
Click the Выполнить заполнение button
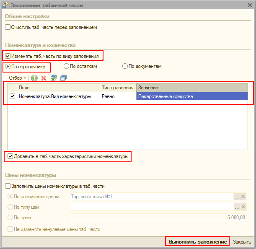(x=197, y=242)
